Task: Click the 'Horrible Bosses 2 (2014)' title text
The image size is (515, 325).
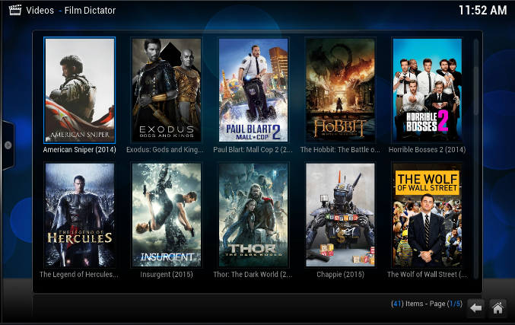Action: coord(427,150)
